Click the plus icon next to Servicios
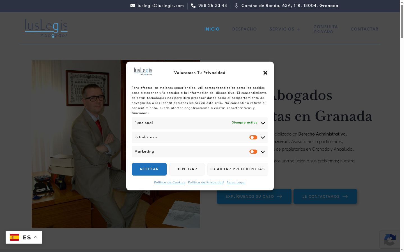This screenshot has height=252, width=404. 298,29
